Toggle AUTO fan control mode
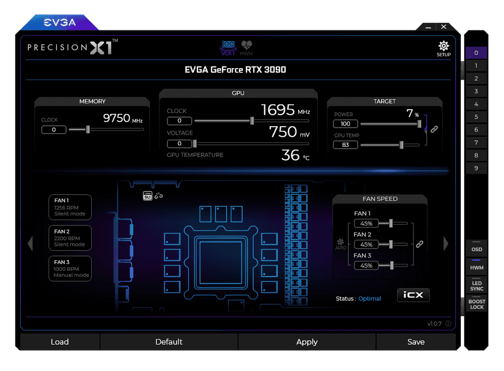Viewport: 504px width, 371px height. [341, 244]
